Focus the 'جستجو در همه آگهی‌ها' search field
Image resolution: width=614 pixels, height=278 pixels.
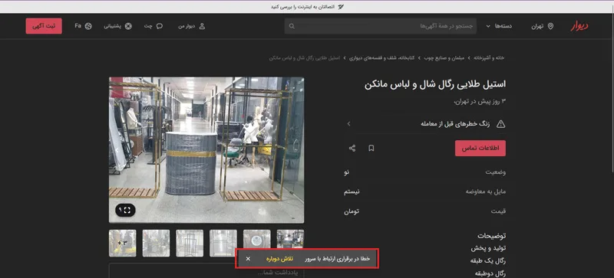pos(381,26)
